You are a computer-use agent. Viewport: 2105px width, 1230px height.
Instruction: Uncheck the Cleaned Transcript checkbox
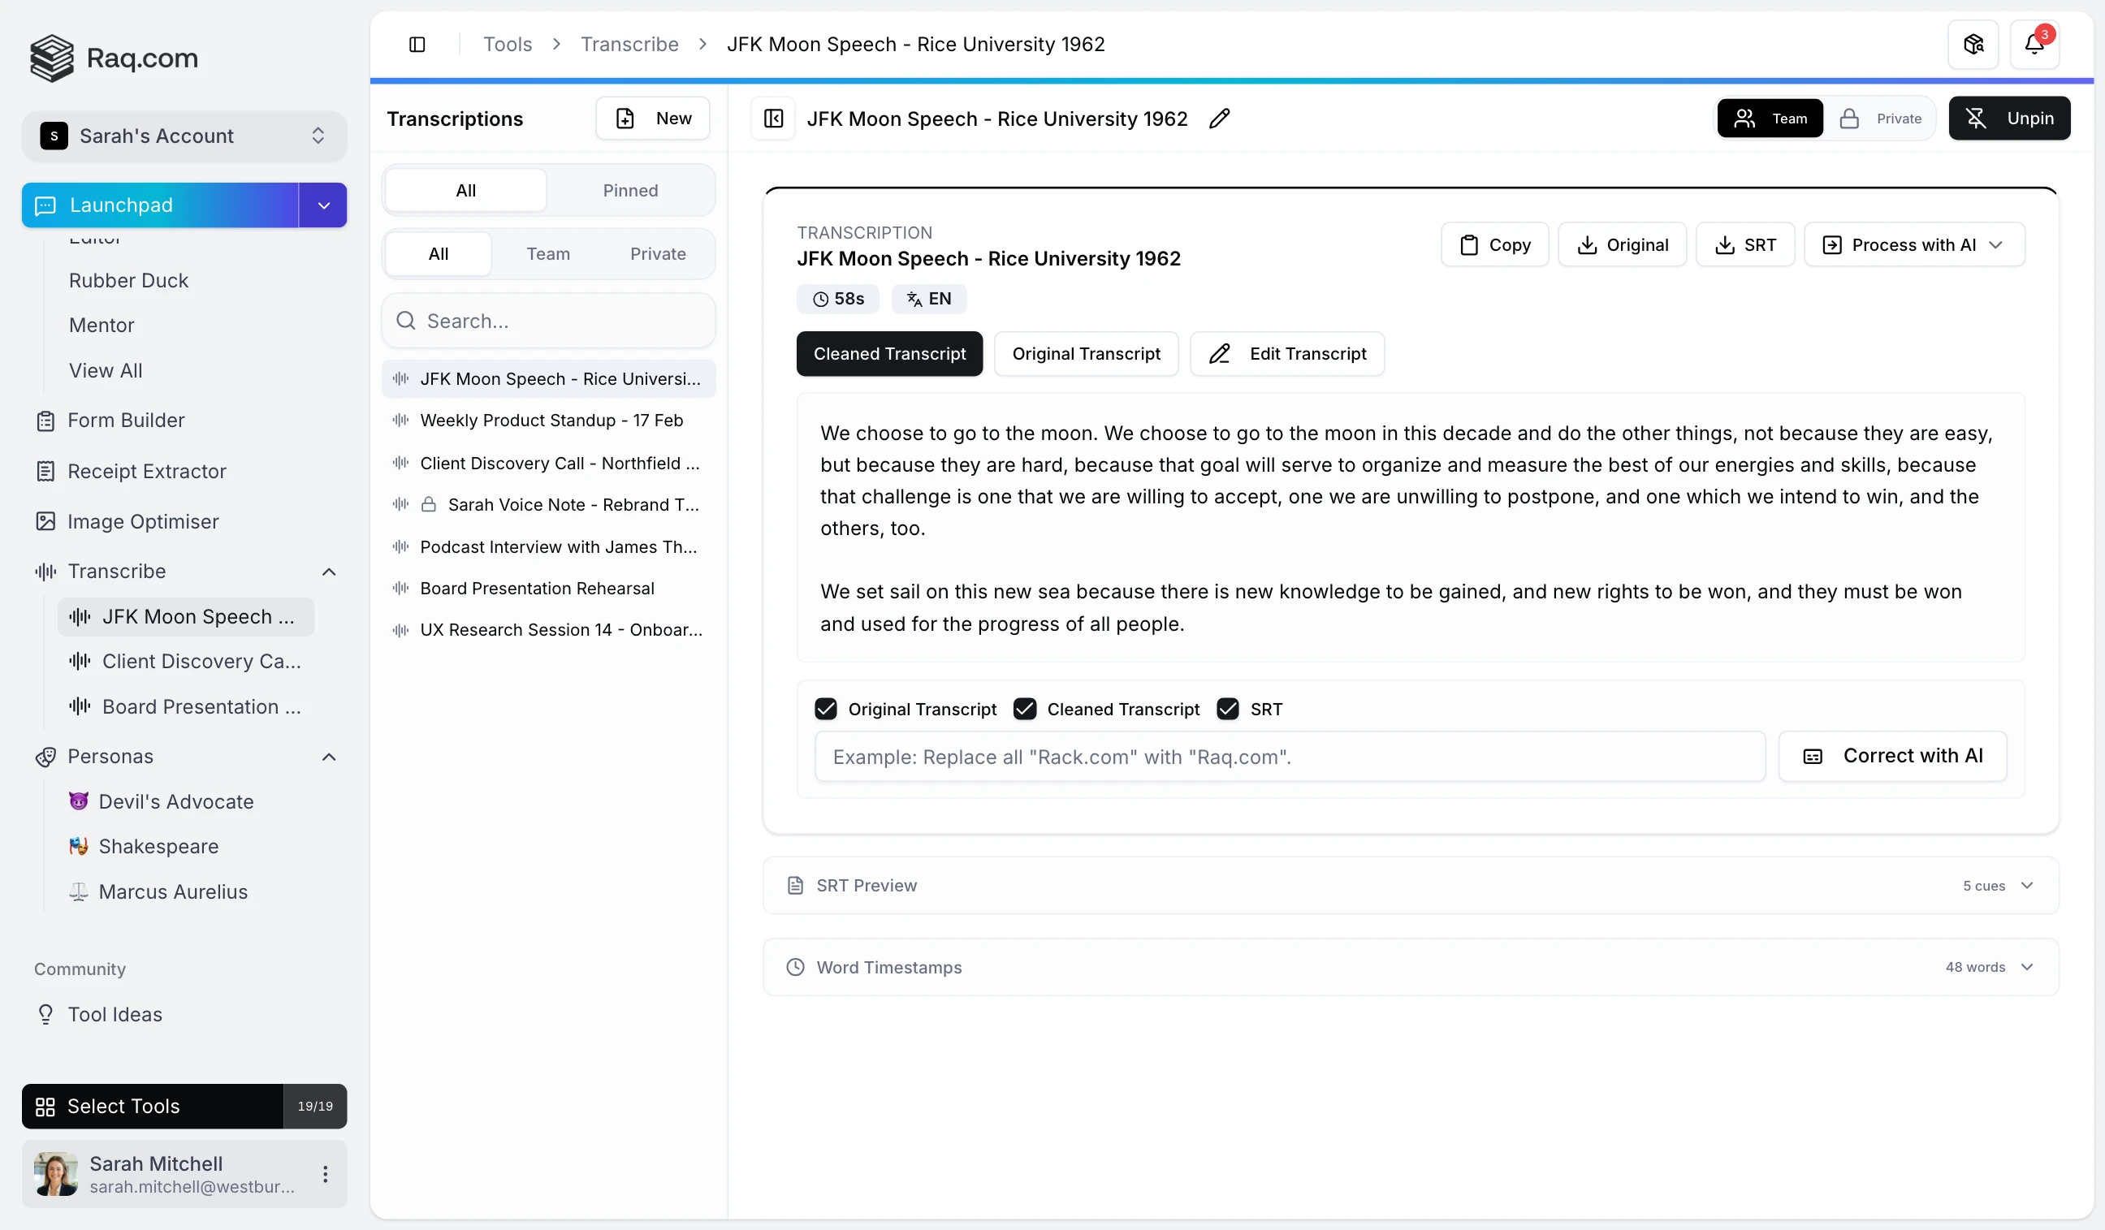[x=1025, y=708]
